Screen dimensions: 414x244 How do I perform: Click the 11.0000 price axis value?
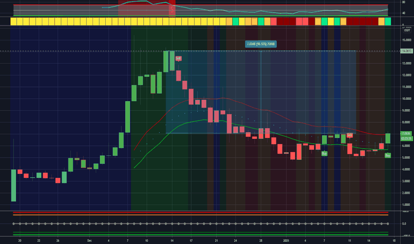407,87
